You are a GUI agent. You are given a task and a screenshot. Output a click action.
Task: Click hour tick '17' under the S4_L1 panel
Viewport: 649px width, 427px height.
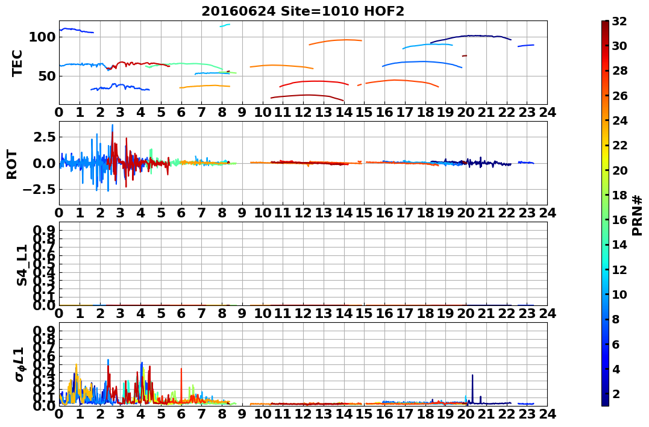[x=405, y=313]
